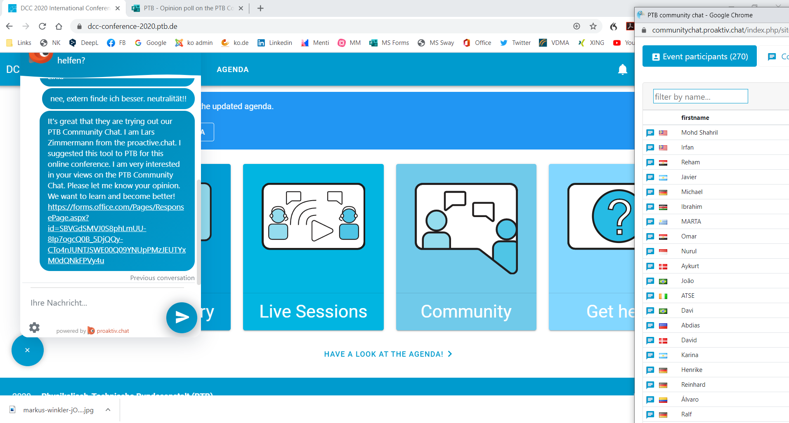Click the browser address bar URL

(x=132, y=26)
